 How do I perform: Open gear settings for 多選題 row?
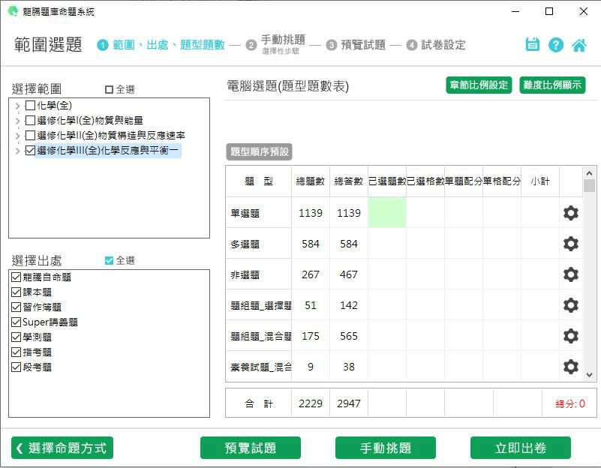coord(571,244)
